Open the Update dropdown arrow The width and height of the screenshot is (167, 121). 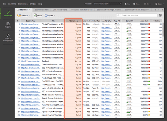[54, 15]
